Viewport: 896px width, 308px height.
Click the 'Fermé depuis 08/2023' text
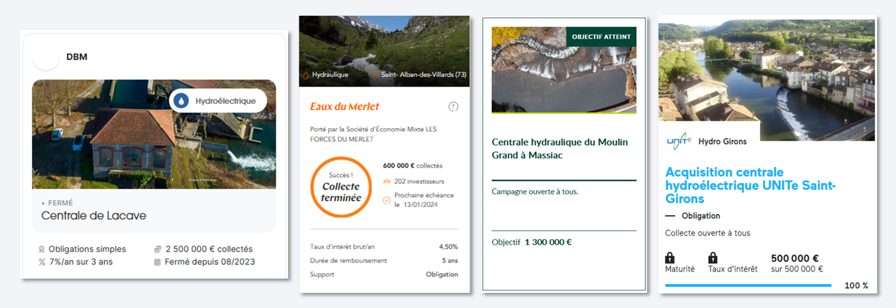210,262
